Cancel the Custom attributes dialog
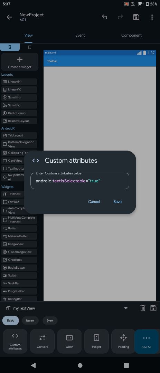 pyautogui.click(x=94, y=201)
